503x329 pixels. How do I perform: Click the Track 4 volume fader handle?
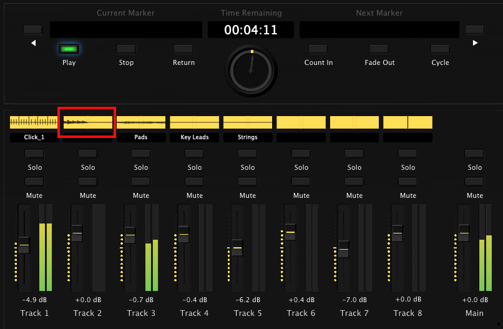[x=184, y=234]
